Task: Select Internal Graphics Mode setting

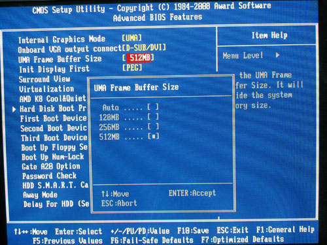Action: pos(61,39)
